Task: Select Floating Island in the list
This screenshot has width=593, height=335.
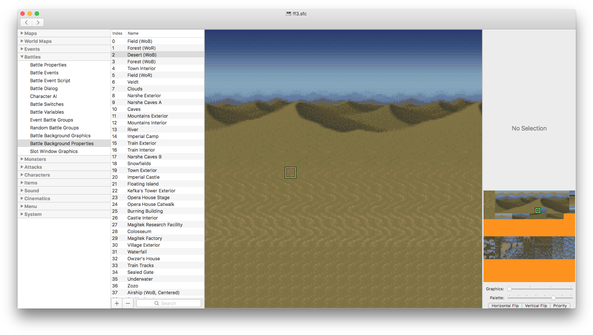Action: (x=143, y=184)
